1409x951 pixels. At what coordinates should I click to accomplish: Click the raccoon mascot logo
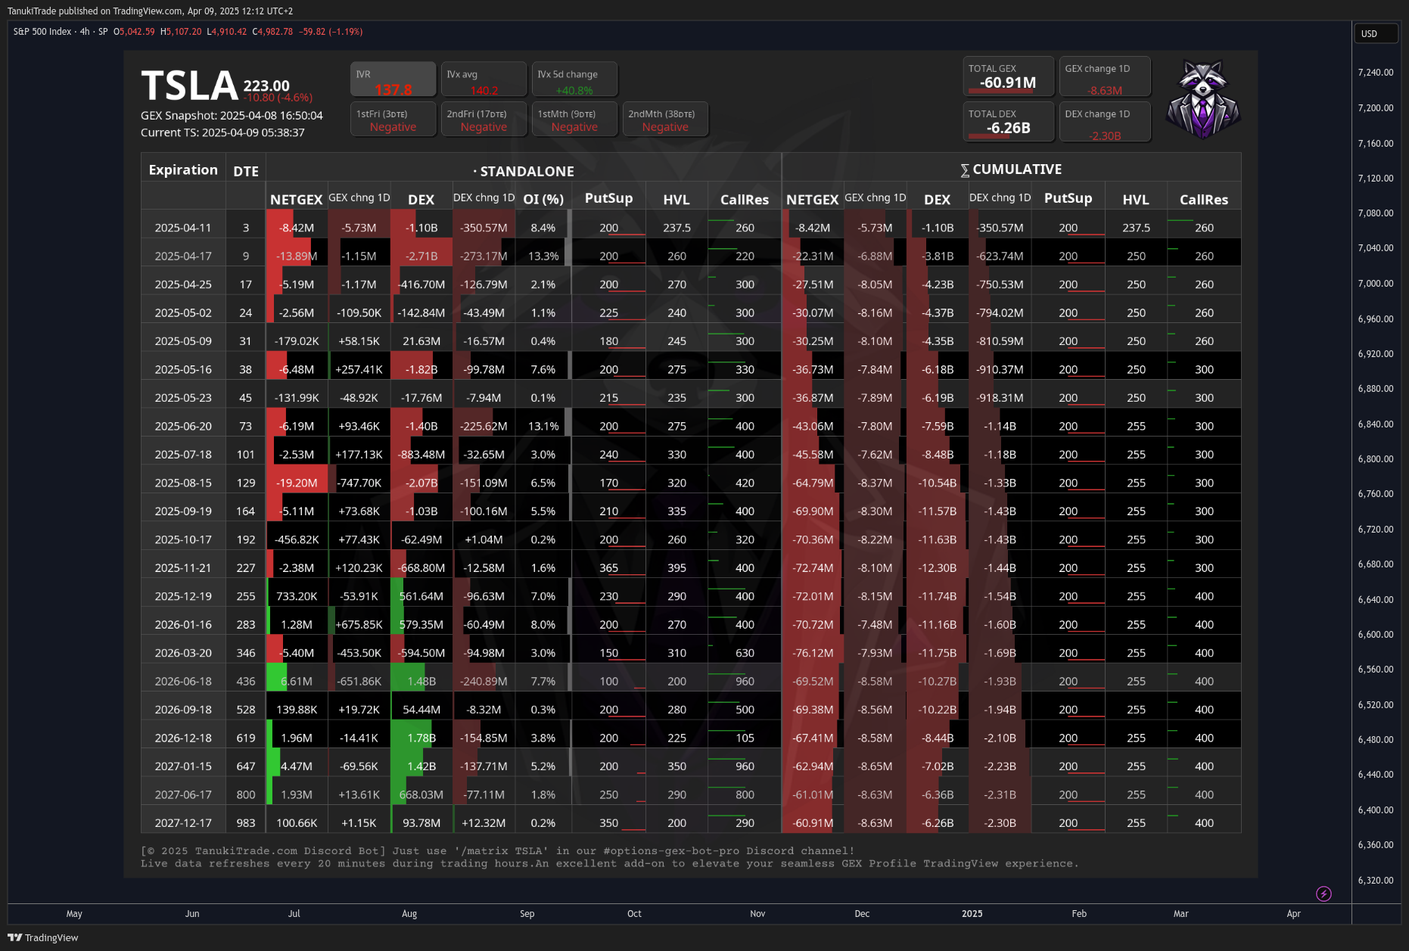(x=1202, y=99)
